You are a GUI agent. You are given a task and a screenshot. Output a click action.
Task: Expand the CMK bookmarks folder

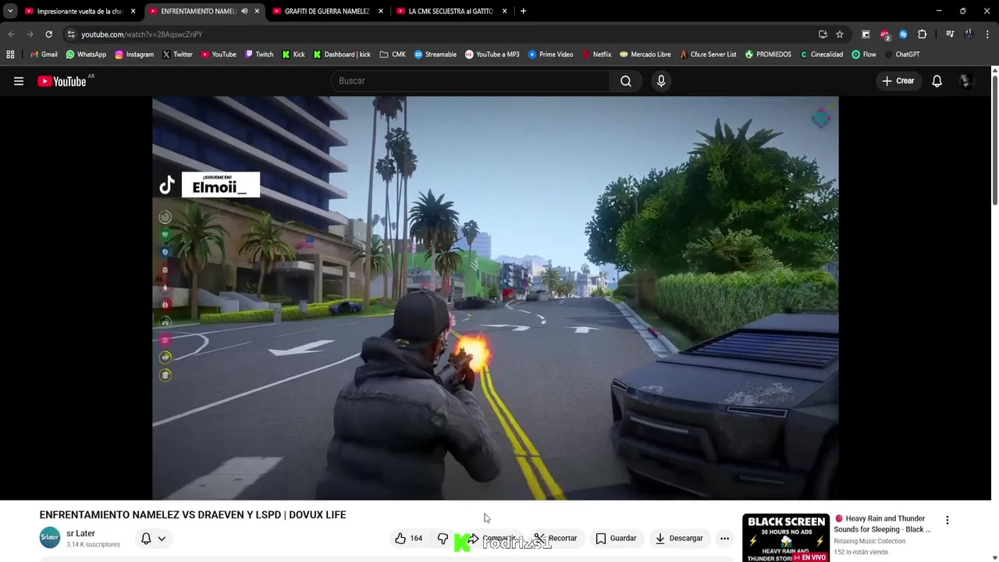[393, 55]
